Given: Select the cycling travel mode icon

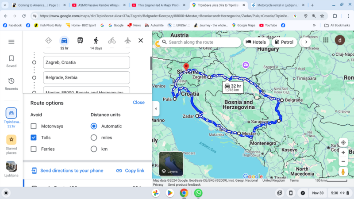Looking at the screenshot, I should tap(112, 40).
